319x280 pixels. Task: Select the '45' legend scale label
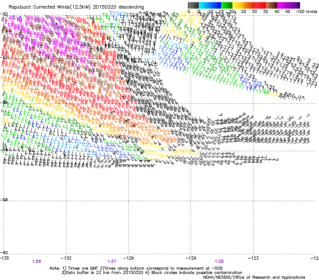click(x=288, y=12)
